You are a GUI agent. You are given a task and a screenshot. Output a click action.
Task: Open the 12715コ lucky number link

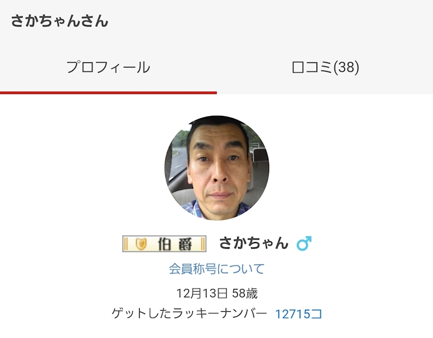click(x=298, y=314)
